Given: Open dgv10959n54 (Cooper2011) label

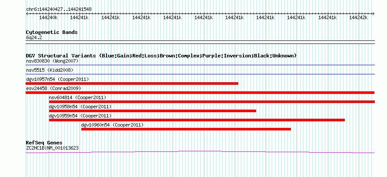Looking at the screenshot, I should coord(80,116).
